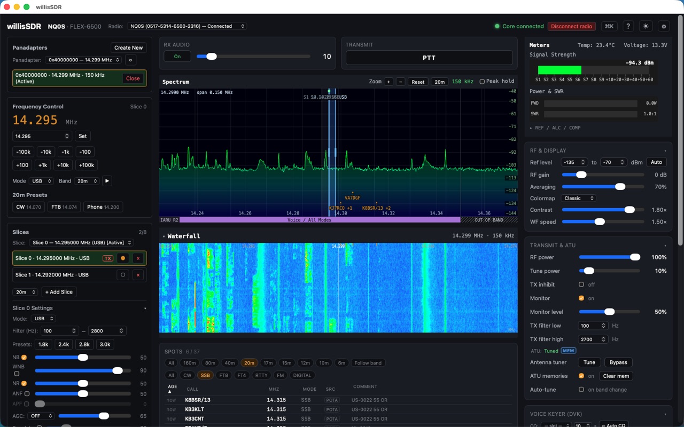Click the PTT transmit button
This screenshot has height=427, width=684.
pyautogui.click(x=429, y=58)
